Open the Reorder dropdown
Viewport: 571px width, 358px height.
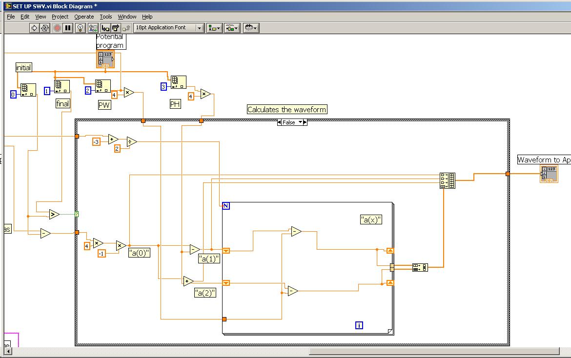[250, 28]
